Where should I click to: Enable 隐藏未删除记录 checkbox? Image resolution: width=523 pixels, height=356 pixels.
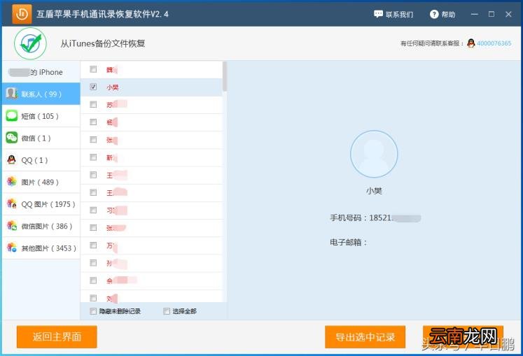(93, 311)
